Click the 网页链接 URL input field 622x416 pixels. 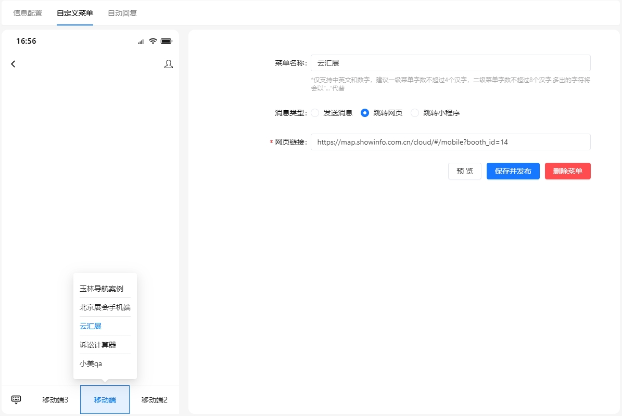coord(451,141)
